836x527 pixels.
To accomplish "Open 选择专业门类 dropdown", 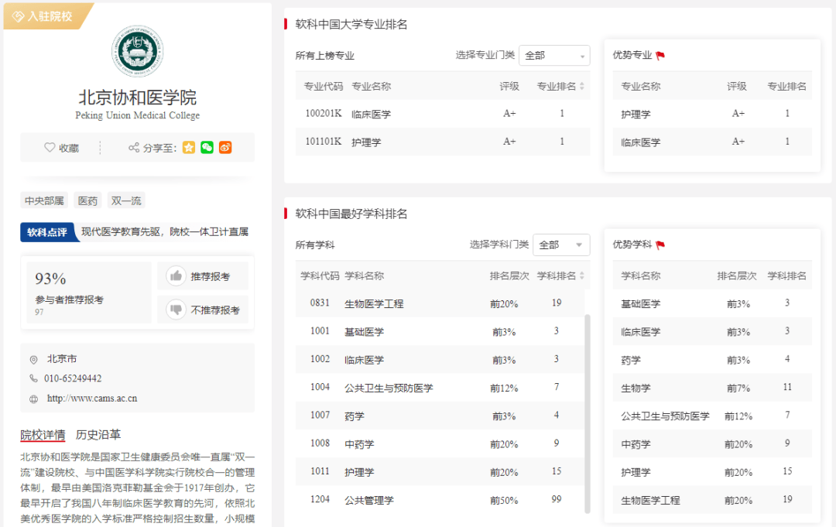I will coord(554,56).
